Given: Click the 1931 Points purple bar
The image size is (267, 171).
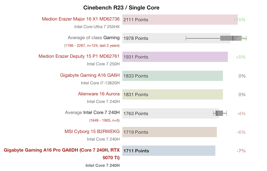Looking at the screenshot, I should tap(175, 57).
